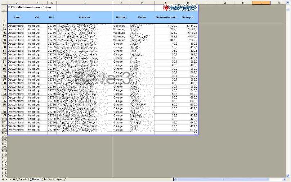
Task: Click the horizontal scrollbar thumb
Action: pyautogui.click(x=223, y=179)
